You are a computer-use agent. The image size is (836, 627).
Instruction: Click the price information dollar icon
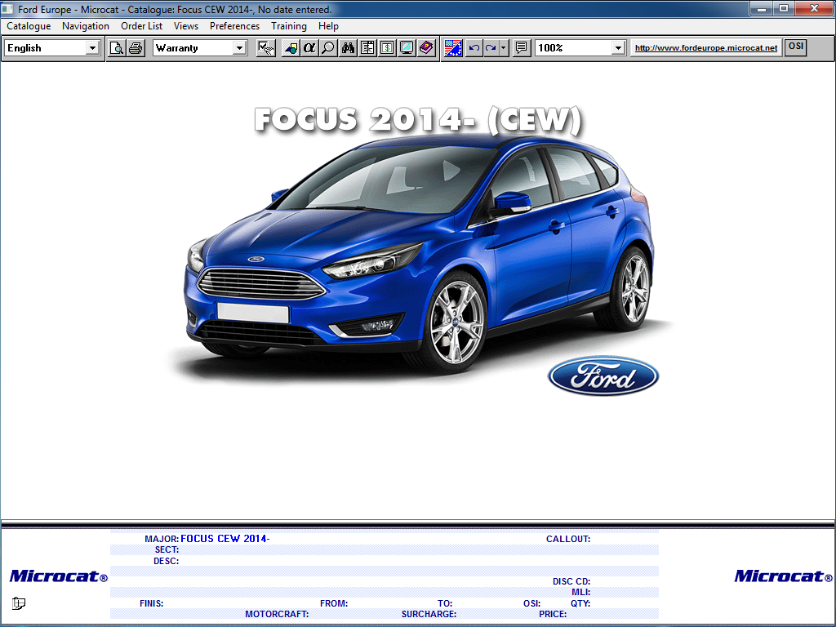tap(386, 47)
